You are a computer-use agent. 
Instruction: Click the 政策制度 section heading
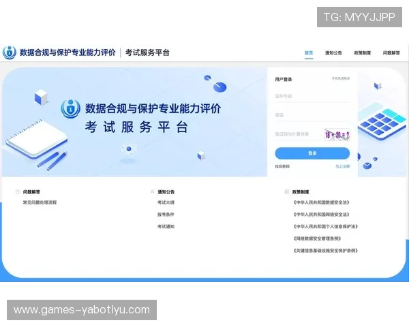pyautogui.click(x=301, y=192)
